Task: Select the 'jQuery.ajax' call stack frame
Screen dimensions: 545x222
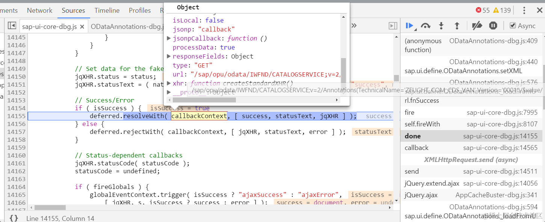Action: [471, 195]
